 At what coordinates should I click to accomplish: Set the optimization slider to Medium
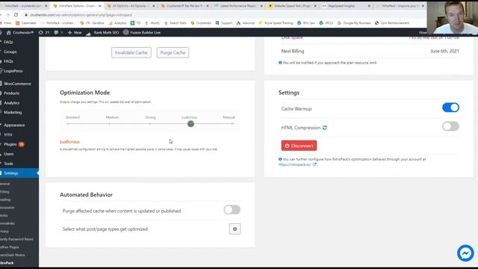click(110, 124)
